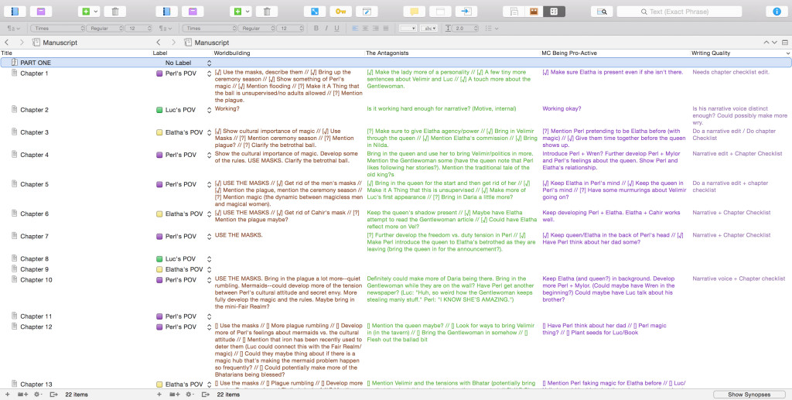The height and width of the screenshot is (400, 792).
Task: Switch to corkboard view mode
Action: click(534, 11)
